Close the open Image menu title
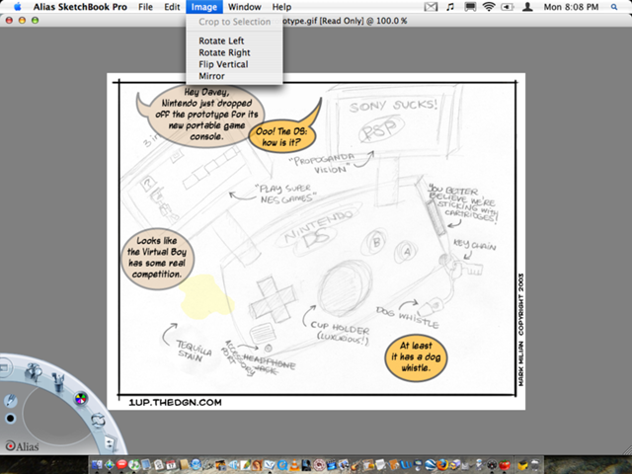Screen dimensions: 632x474 pos(204,7)
